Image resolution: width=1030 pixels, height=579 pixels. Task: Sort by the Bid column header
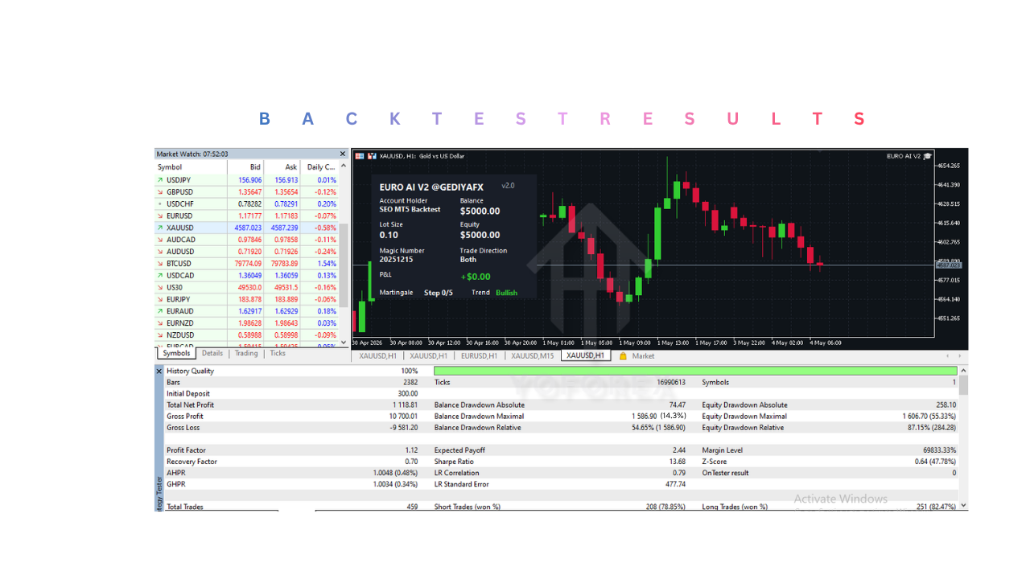[x=246, y=167]
